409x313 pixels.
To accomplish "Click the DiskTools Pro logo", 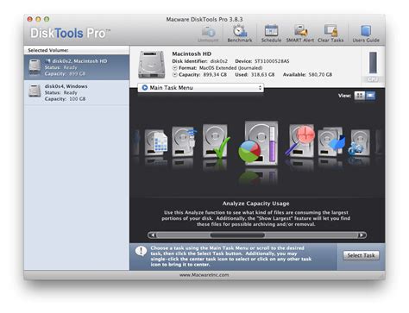I will pos(70,34).
